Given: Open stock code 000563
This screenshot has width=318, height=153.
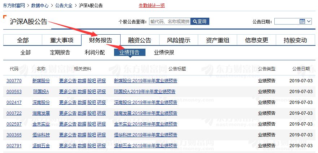Looking at the screenshot, I should [14, 92].
